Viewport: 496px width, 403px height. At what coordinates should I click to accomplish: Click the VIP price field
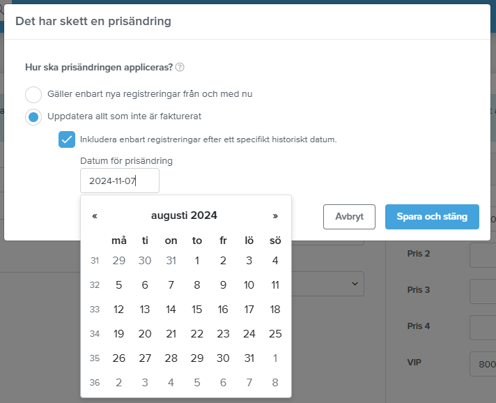[483, 364]
